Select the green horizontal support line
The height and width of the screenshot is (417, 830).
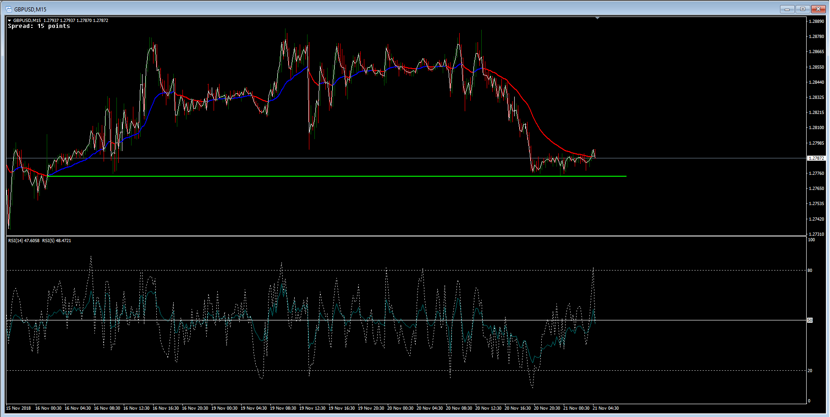click(x=337, y=176)
